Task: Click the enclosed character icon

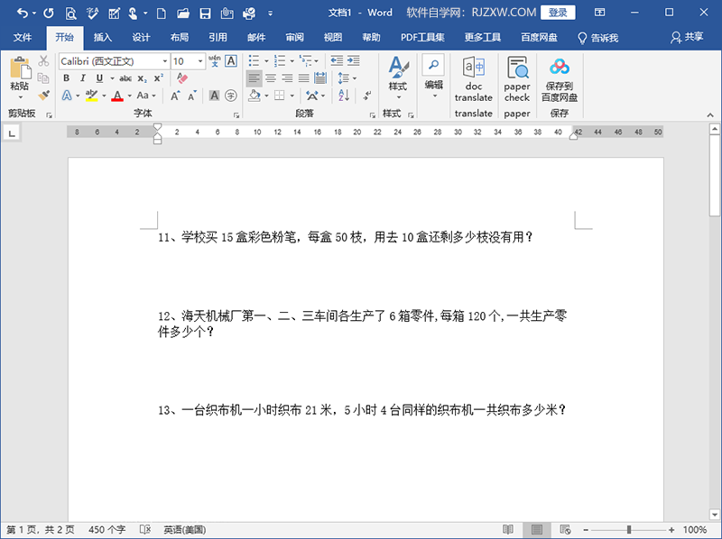Action: point(231,96)
